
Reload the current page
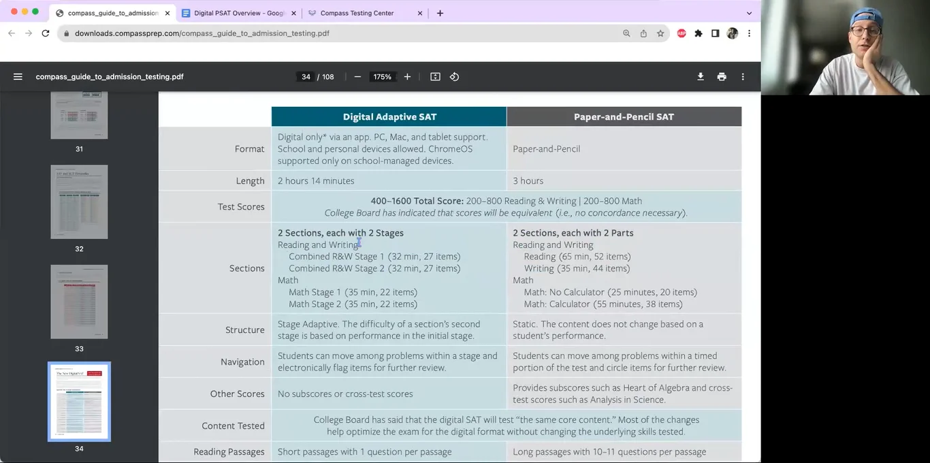click(x=46, y=33)
